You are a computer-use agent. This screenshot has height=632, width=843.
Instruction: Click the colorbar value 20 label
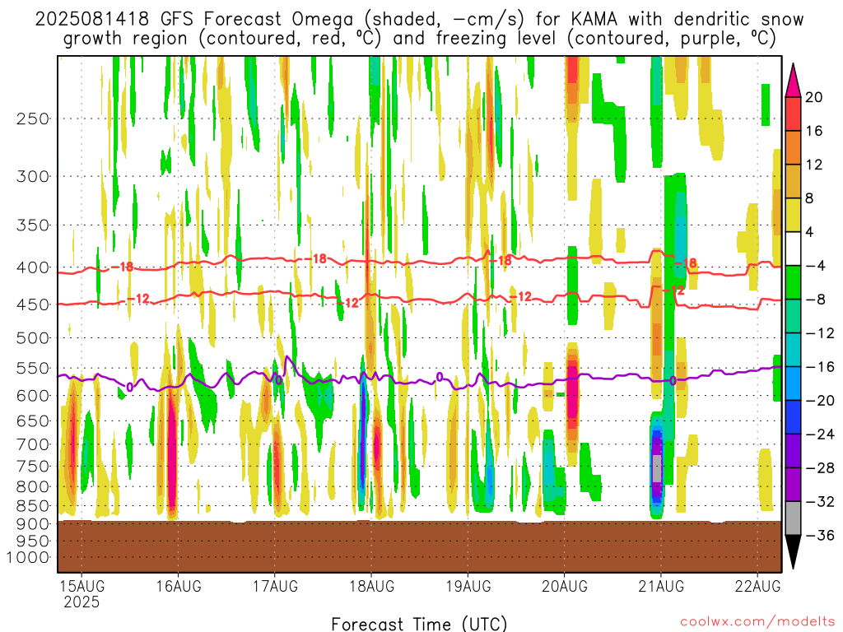(x=814, y=97)
